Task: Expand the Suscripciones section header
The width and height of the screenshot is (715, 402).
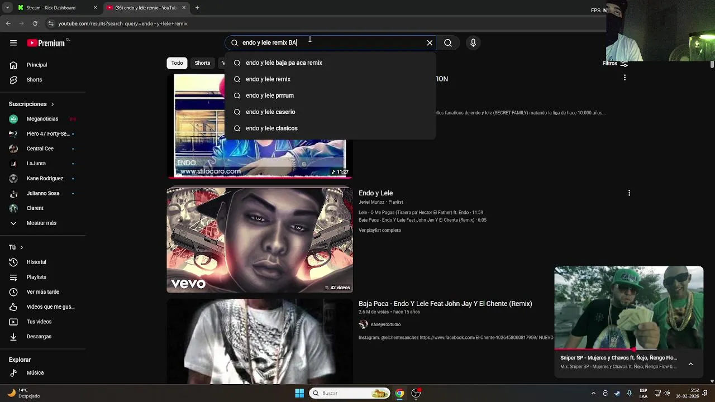Action: pos(31,104)
